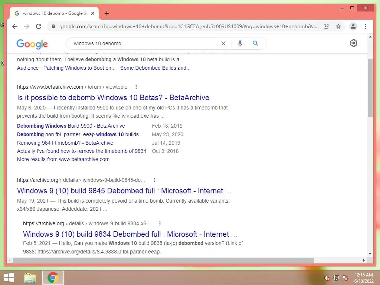Open a new tab with plus button
The width and height of the screenshot is (380, 285).
coord(107,13)
